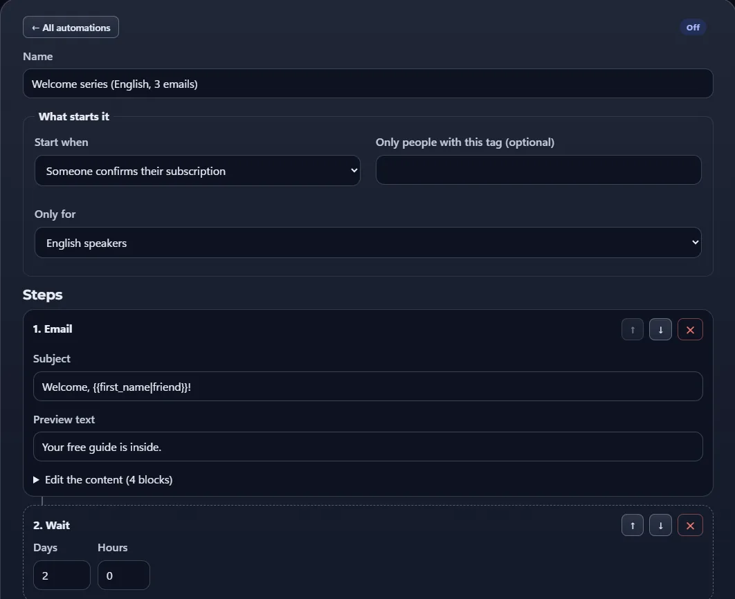Toggle the automation Off status badge

tap(693, 27)
